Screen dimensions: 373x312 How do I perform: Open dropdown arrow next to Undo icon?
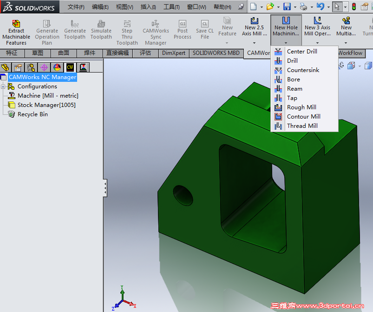click(x=328, y=7)
